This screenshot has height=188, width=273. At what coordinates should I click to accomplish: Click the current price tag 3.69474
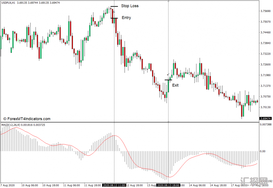click(x=265, y=118)
